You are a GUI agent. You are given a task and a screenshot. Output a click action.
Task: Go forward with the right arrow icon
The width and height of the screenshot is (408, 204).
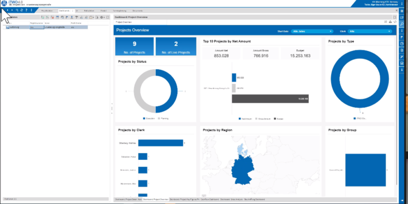(x=12, y=10)
